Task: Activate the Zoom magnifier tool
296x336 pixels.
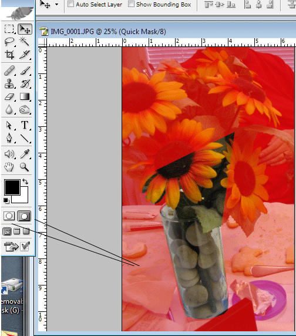Action: tap(25, 167)
